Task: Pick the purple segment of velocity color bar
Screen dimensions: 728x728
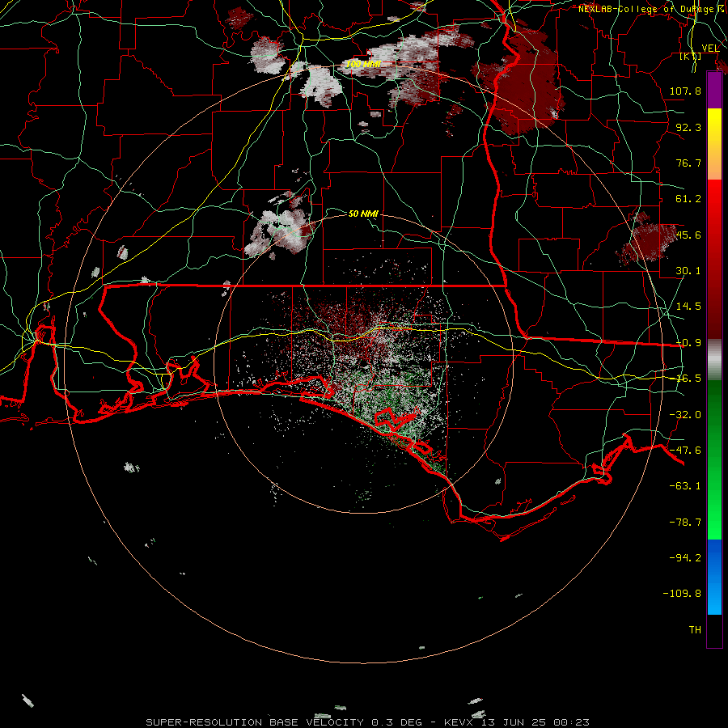Action: click(714, 90)
